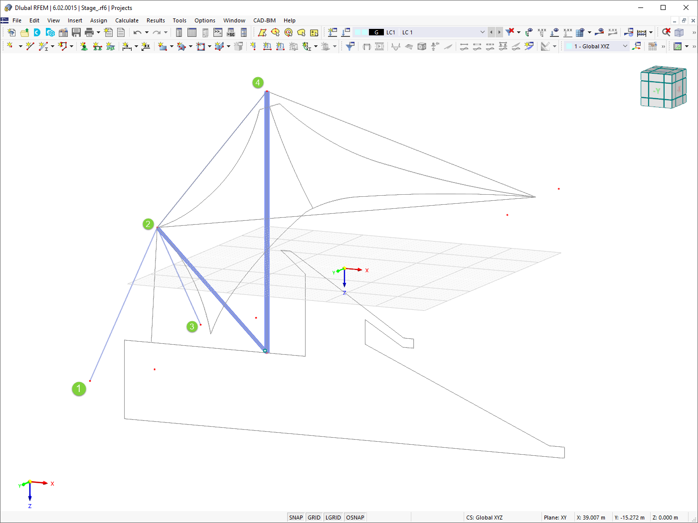The image size is (698, 523).
Task: Toggle OSNAP in the status bar
Action: pos(355,518)
